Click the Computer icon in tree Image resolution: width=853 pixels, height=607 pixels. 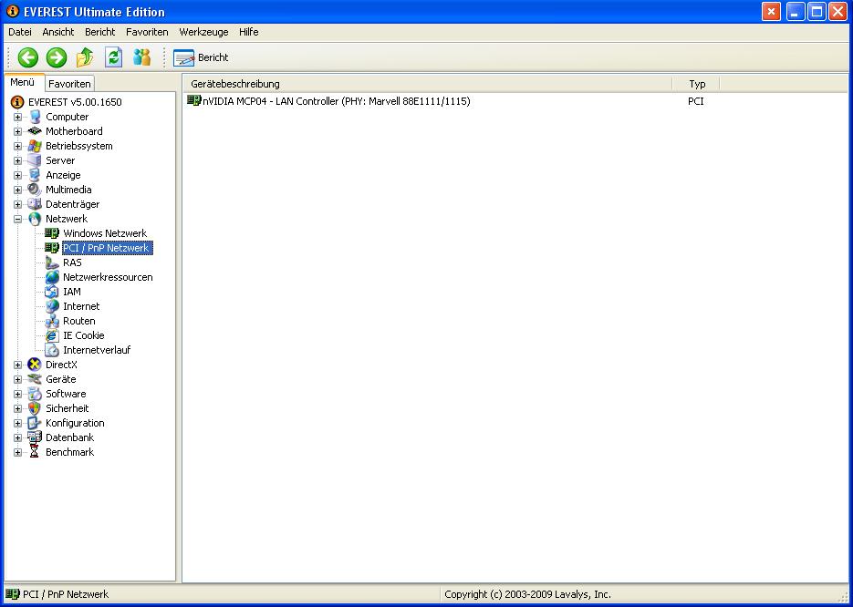(x=35, y=117)
